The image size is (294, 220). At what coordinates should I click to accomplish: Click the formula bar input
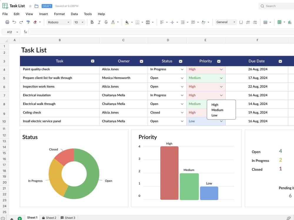161,32
